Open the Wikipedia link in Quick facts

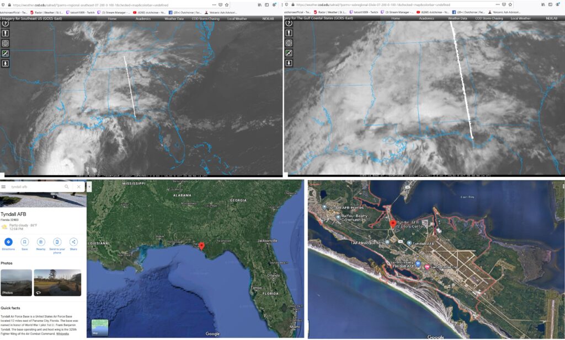coord(62,334)
